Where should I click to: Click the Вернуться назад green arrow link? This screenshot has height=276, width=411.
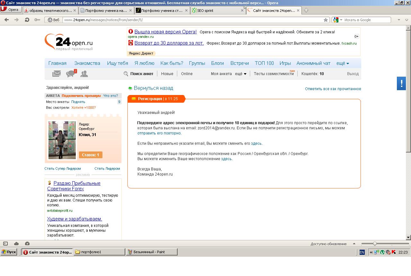[x=151, y=88]
